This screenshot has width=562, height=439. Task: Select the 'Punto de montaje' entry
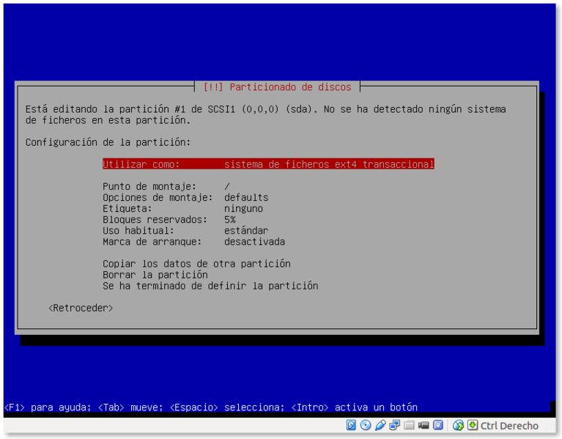coord(166,186)
